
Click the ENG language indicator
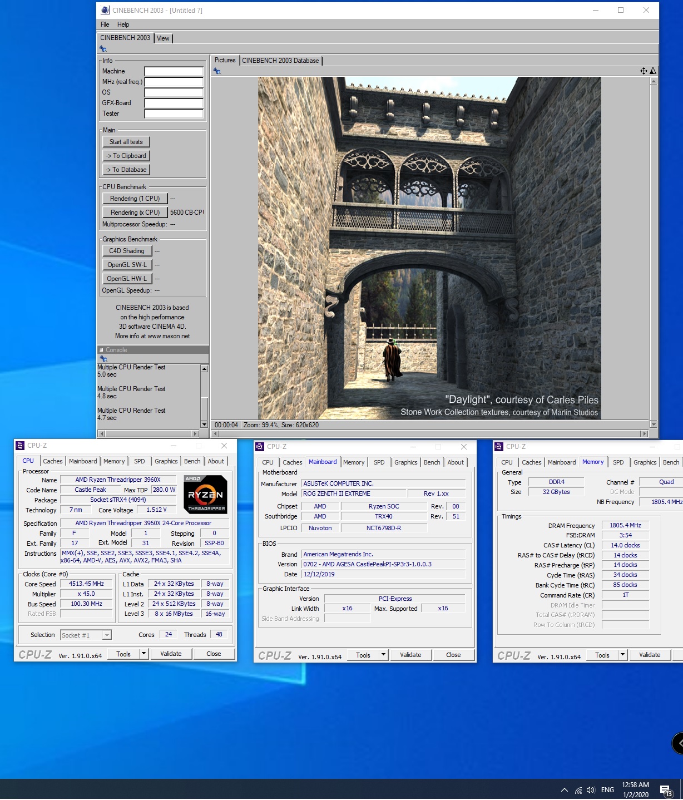click(x=608, y=790)
